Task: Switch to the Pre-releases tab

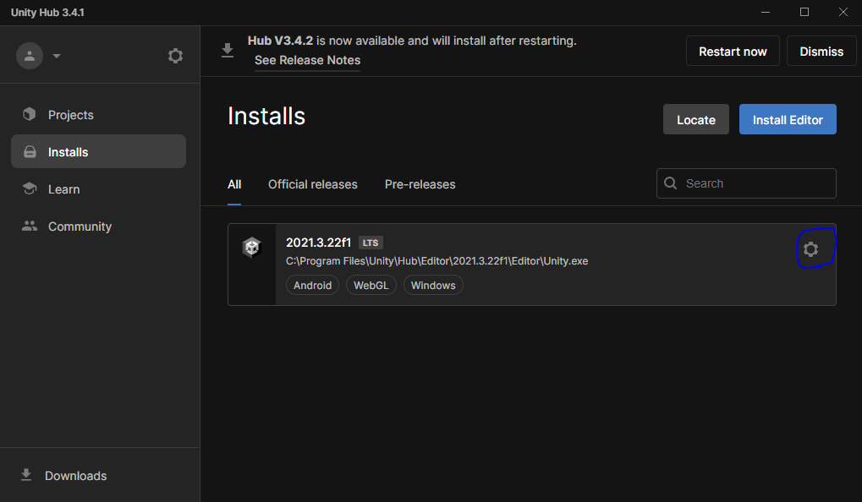Action: tap(420, 184)
